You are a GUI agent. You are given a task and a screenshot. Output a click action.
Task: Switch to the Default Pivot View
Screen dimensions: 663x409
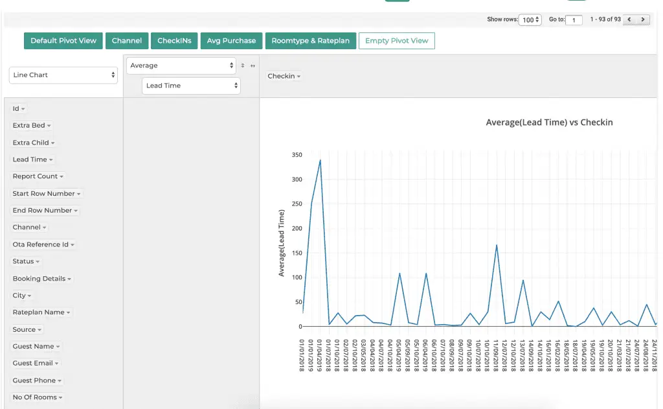[63, 41]
